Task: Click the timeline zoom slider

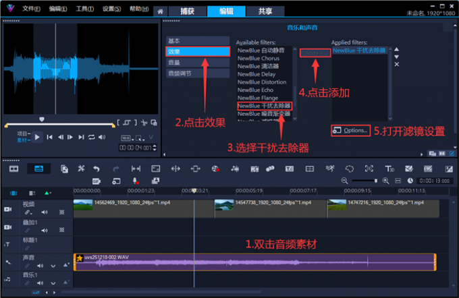Action: pyautogui.click(x=365, y=181)
